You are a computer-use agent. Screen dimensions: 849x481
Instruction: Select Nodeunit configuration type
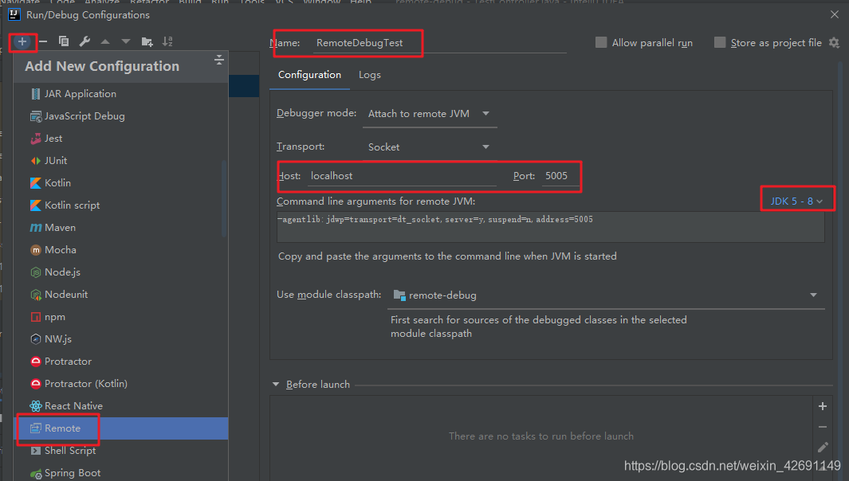click(120, 295)
